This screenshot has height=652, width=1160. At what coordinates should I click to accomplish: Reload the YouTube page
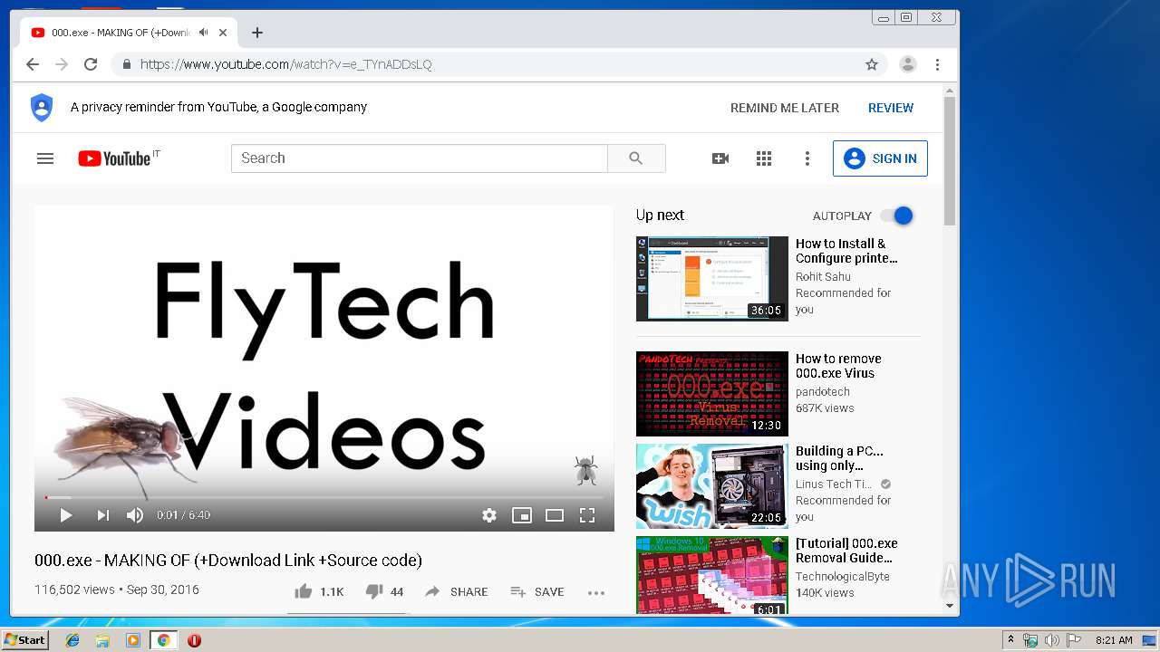tap(91, 64)
